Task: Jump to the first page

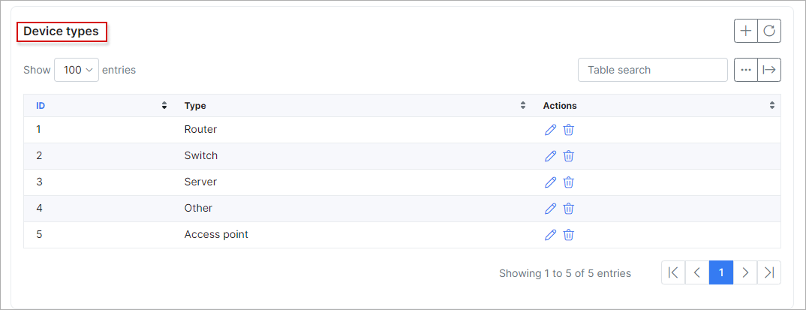Action: coord(673,272)
